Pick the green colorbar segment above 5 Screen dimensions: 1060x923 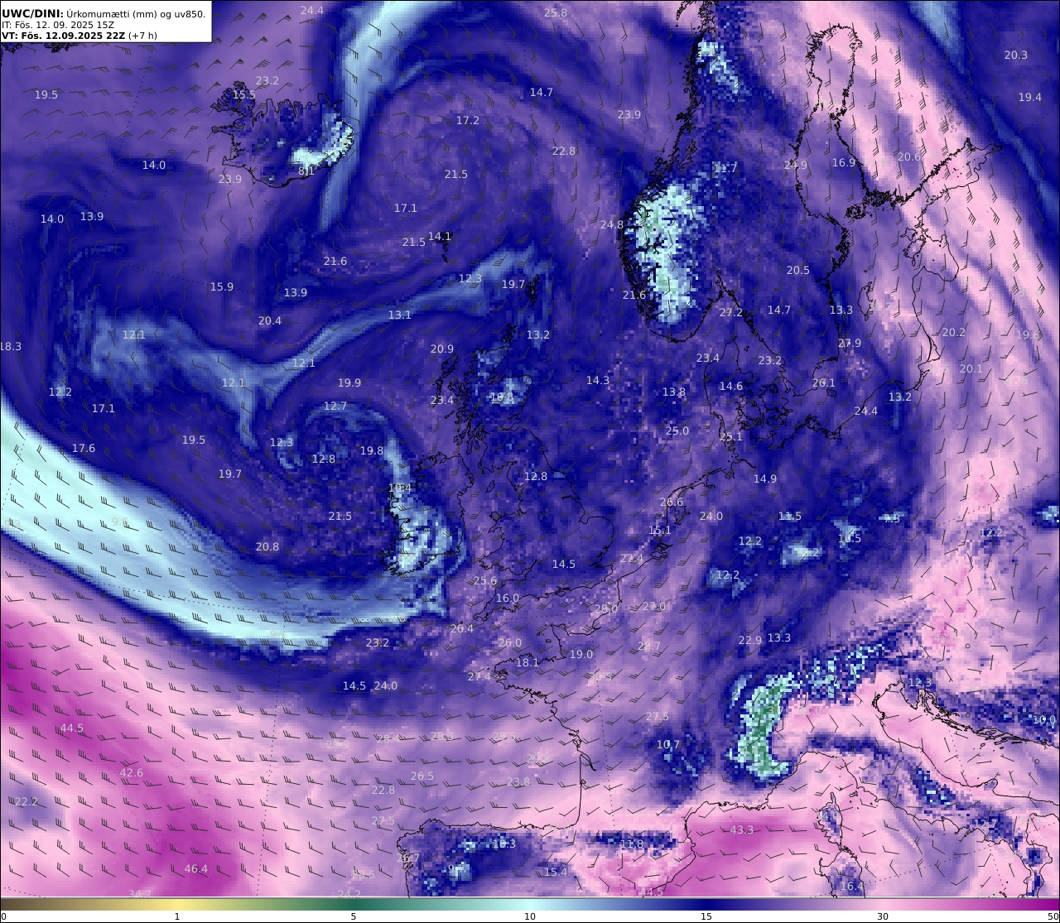point(354,903)
